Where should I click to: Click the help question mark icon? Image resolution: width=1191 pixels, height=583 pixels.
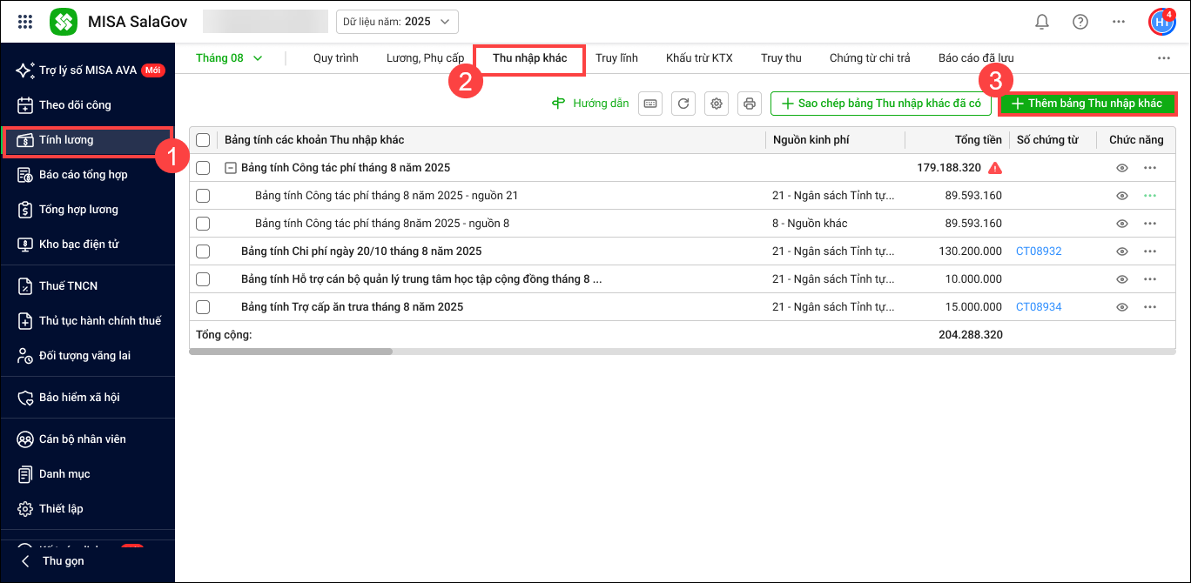tap(1080, 22)
